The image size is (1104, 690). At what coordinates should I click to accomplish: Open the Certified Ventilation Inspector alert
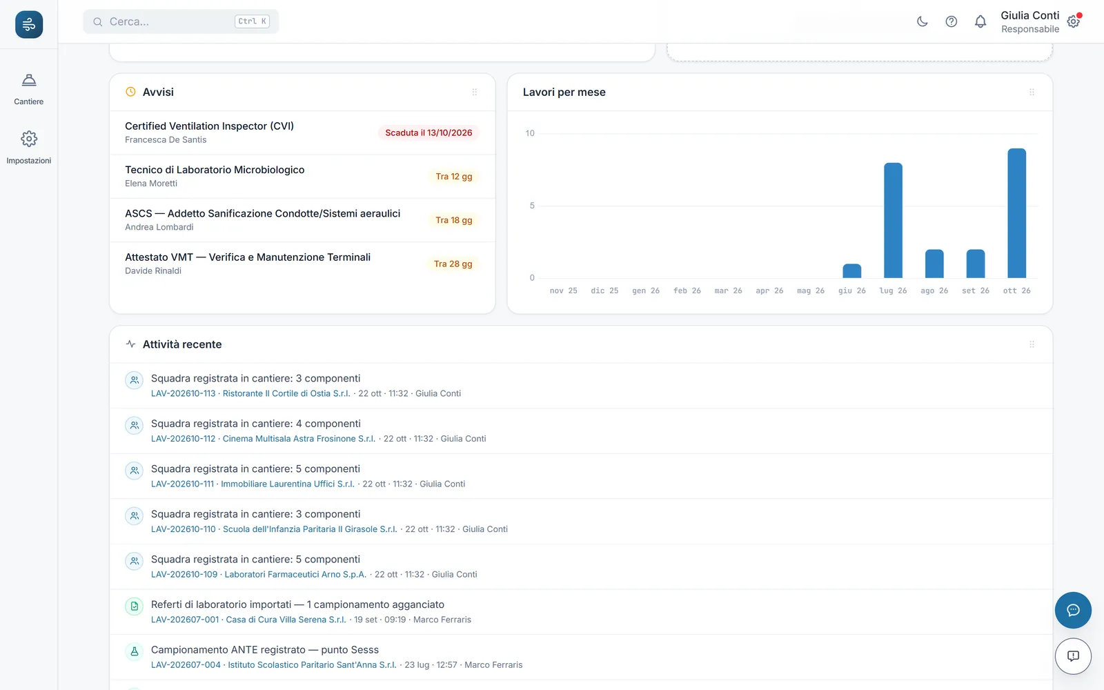[302, 132]
